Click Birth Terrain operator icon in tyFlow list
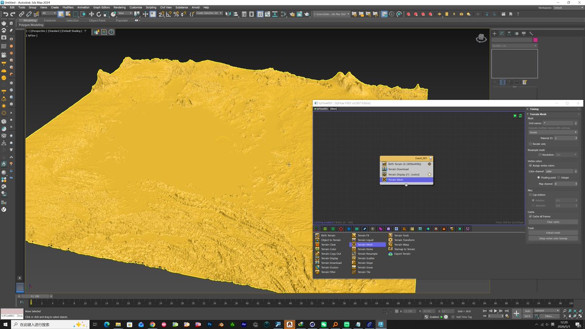Screen dimensions: 585x329 click(317, 235)
